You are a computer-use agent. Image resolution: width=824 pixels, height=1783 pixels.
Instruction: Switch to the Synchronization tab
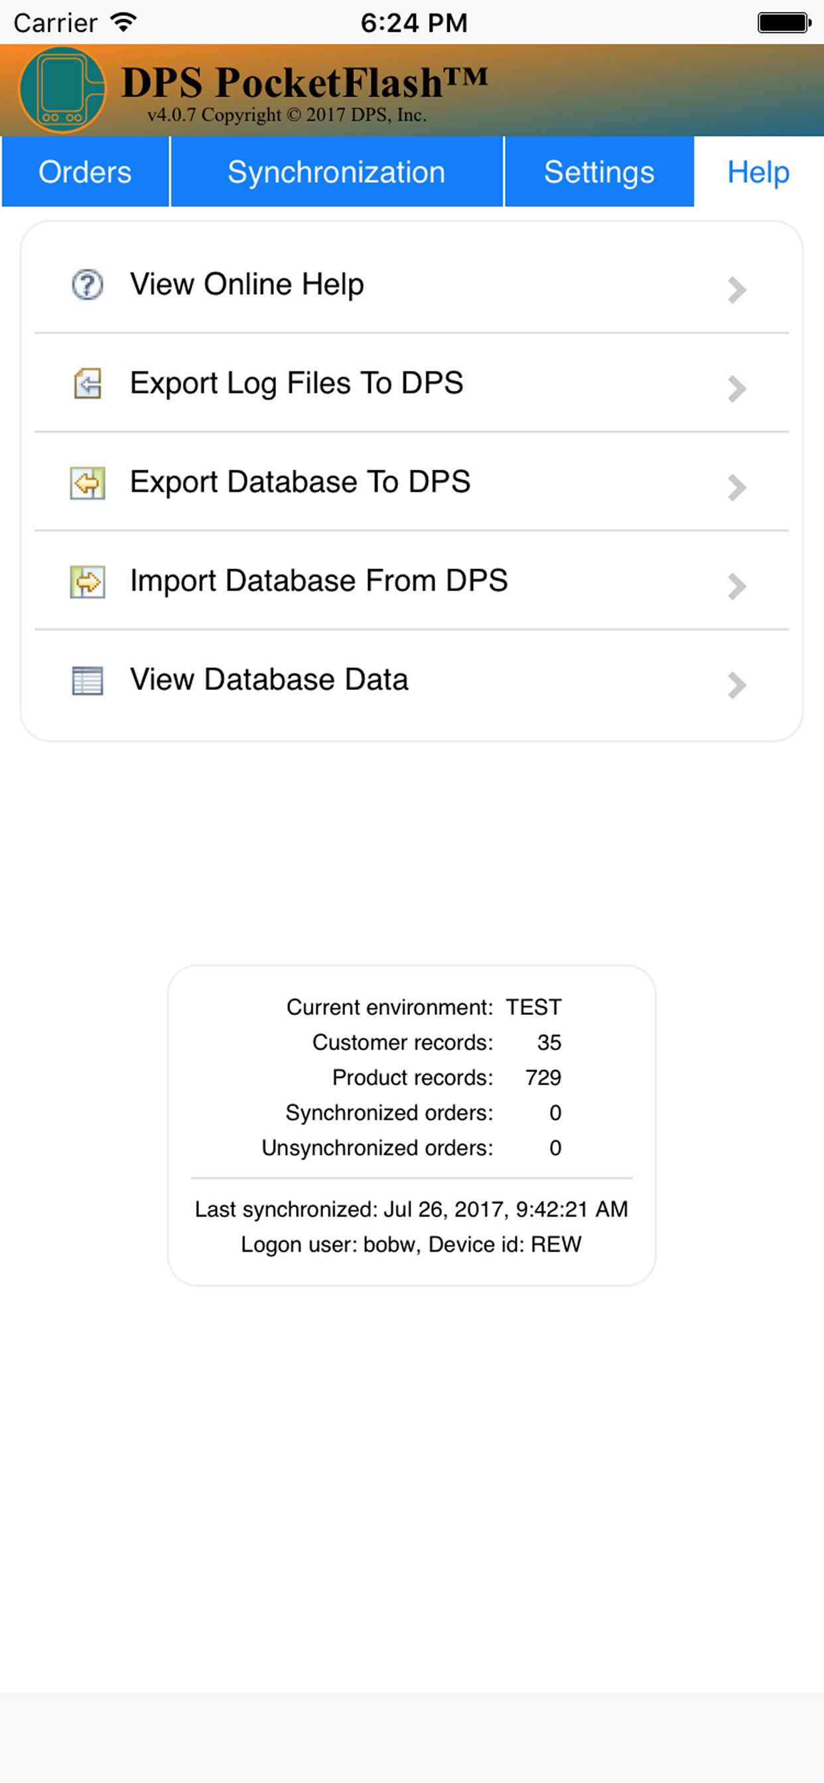(x=336, y=172)
